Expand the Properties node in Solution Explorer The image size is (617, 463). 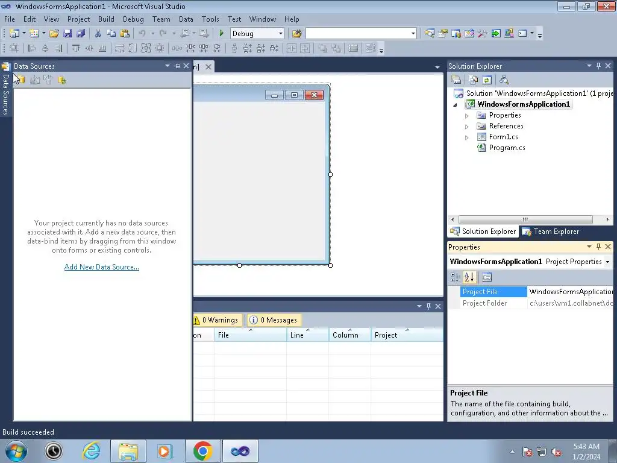pyautogui.click(x=467, y=116)
